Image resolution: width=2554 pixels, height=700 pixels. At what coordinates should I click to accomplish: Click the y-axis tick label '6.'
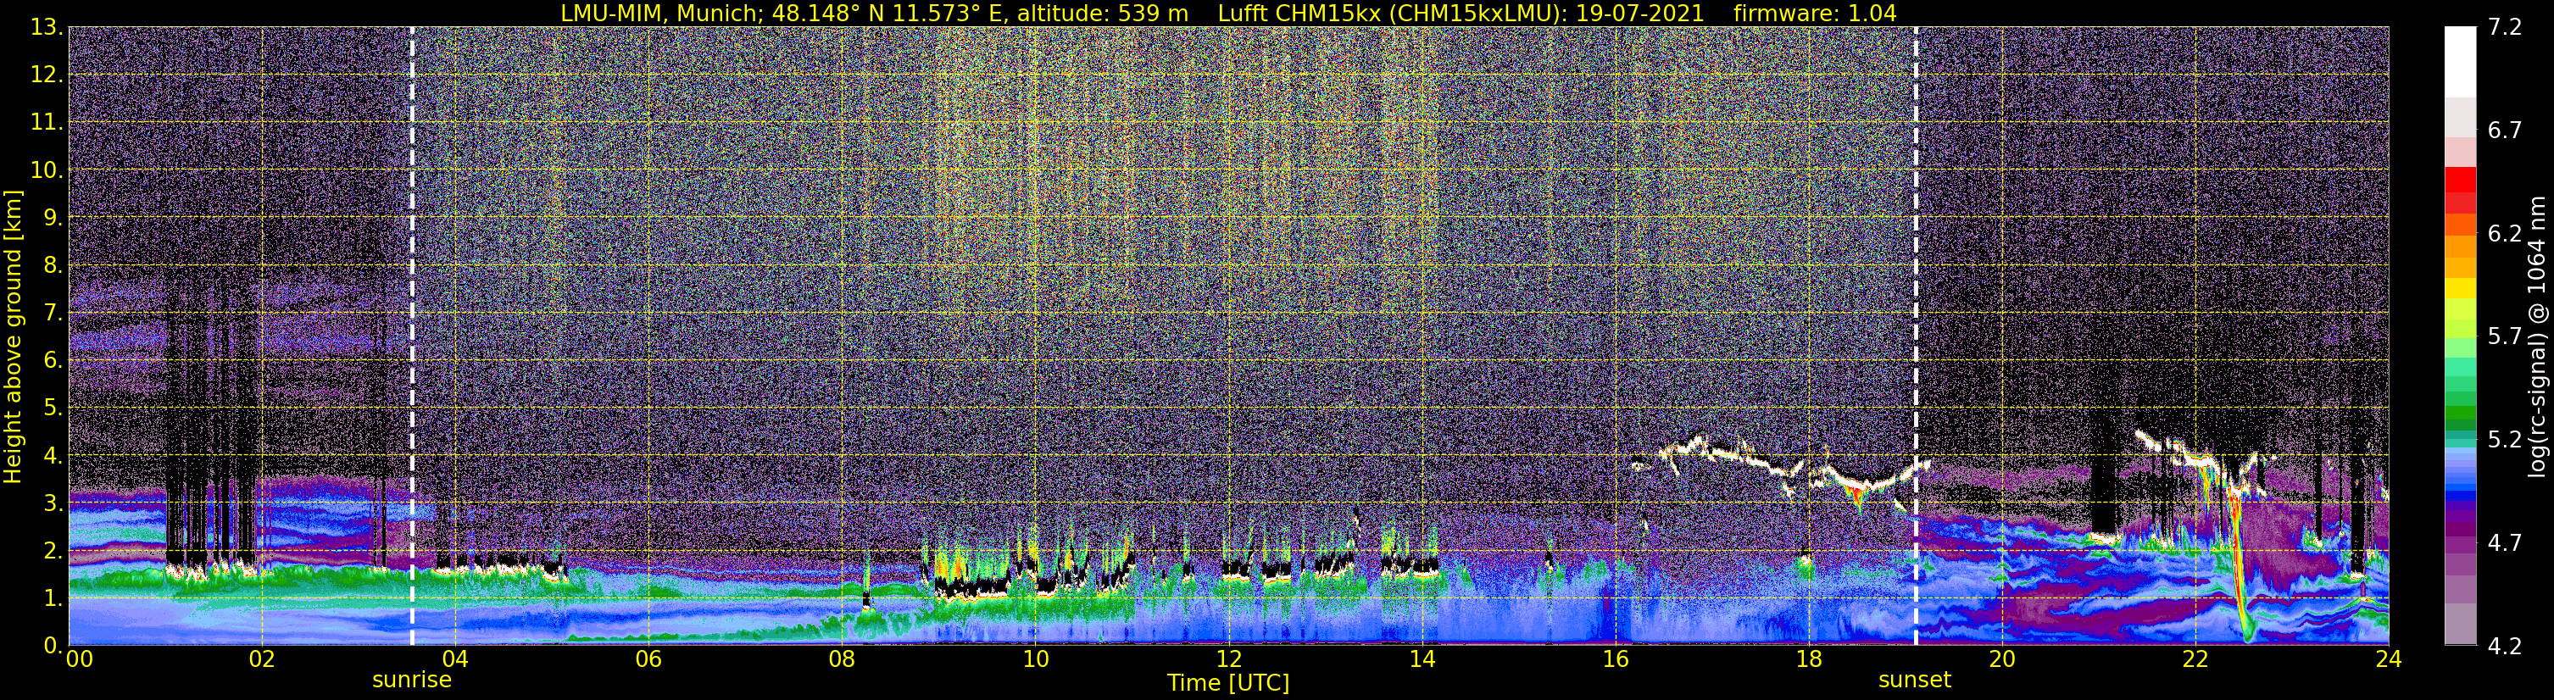click(53, 361)
